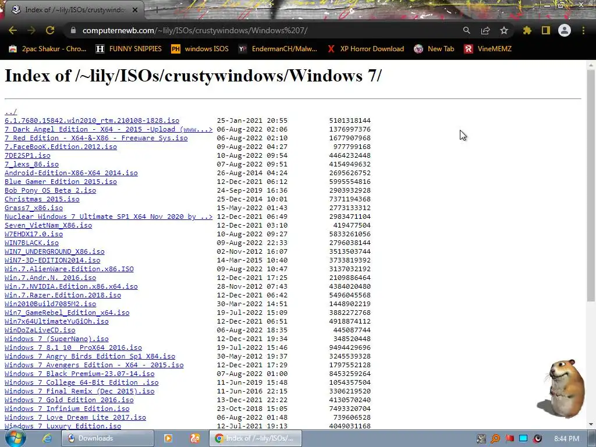
Task: Close the Index of /~lily tab
Action: [x=135, y=10]
